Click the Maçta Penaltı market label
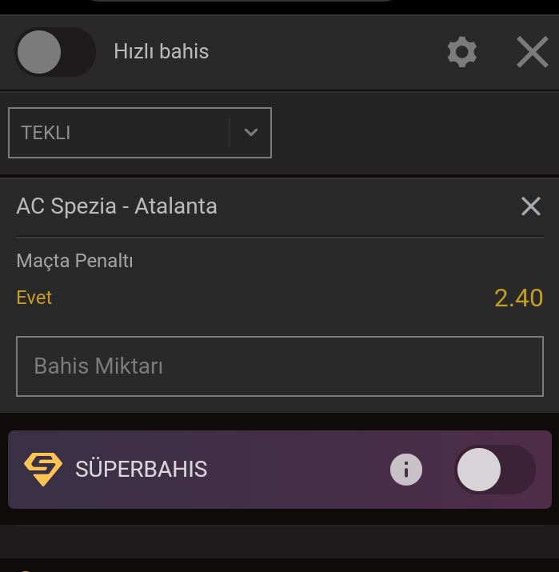The height and width of the screenshot is (572, 559). tap(74, 261)
